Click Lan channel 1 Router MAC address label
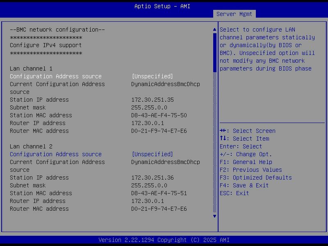Viewport: 328px width, 246px height. pyautogui.click(x=39, y=131)
